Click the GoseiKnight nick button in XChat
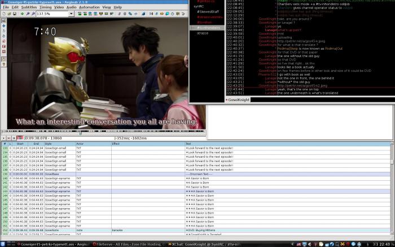Image resolution: width=395 pixels, height=247 pixels. pyautogui.click(x=238, y=100)
